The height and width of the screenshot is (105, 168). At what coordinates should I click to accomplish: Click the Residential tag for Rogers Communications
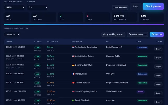coord(142,83)
